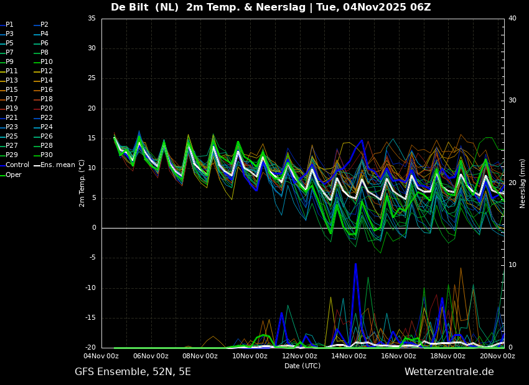529x385 pixels.
Task: Click the Wetterzentrale.de watermark text
Action: 449,372
